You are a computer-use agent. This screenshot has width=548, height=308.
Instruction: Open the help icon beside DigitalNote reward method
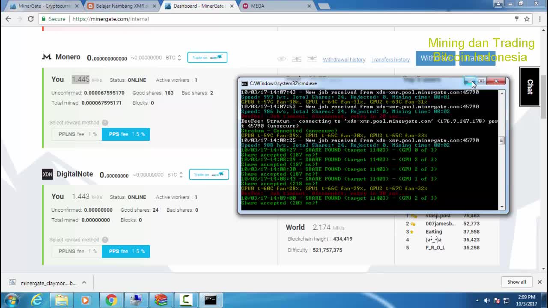(105, 240)
